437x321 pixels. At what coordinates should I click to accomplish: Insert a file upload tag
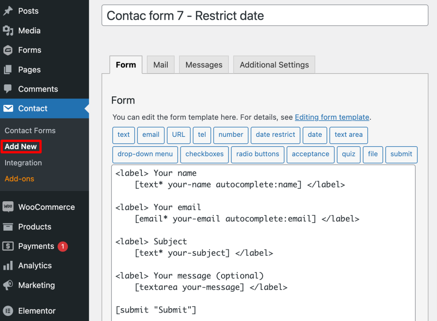373,155
